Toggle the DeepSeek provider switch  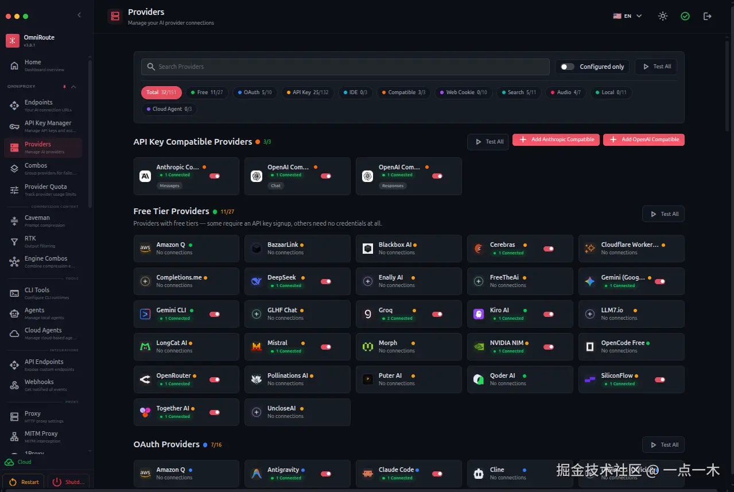point(326,282)
